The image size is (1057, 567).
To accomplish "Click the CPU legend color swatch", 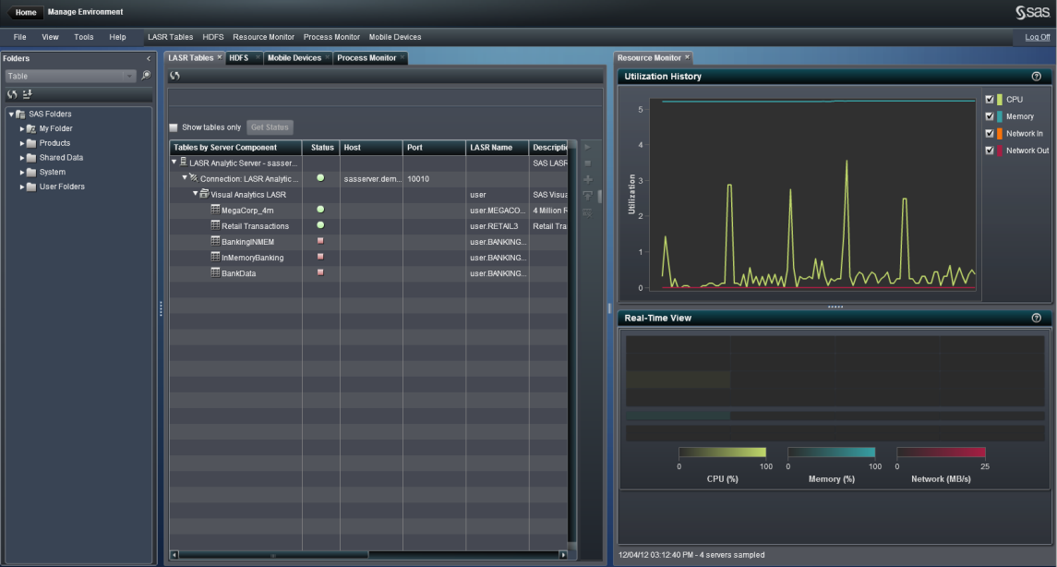I will point(999,99).
